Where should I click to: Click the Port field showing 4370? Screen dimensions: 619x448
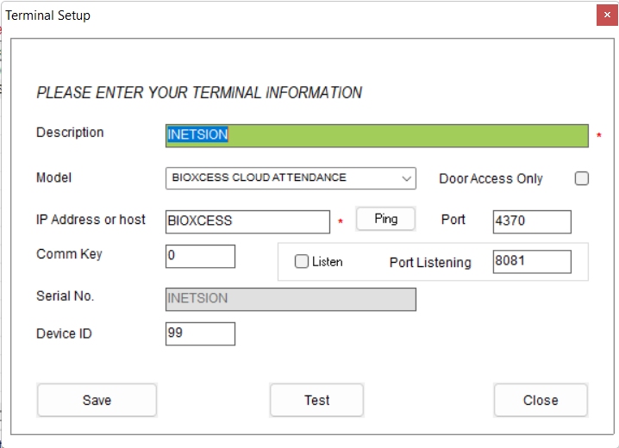point(532,221)
